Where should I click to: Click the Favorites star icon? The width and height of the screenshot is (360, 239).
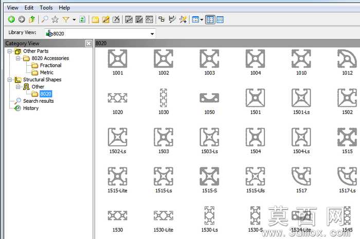point(55,20)
